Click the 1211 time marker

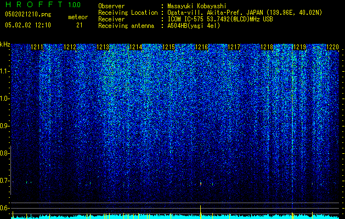pos(37,47)
